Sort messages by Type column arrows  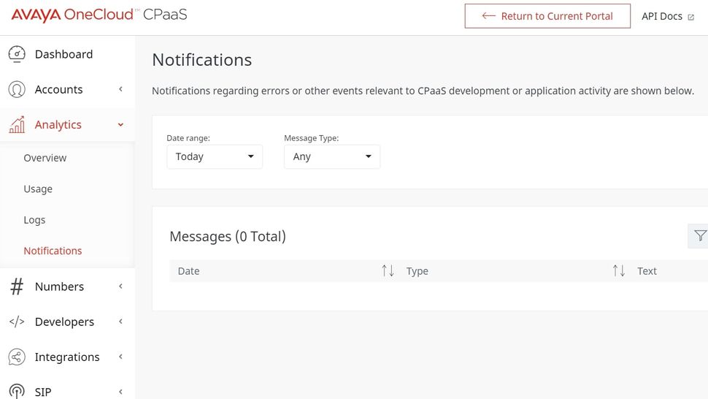coord(619,271)
